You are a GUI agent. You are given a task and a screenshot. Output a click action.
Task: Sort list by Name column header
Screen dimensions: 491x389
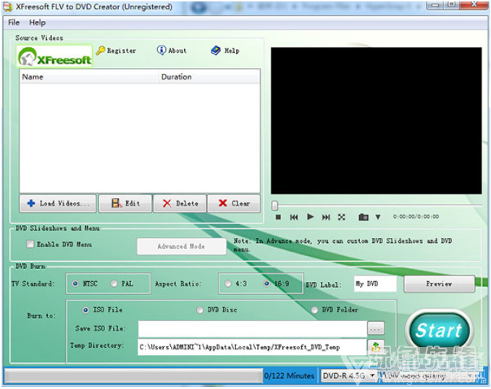[x=89, y=77]
